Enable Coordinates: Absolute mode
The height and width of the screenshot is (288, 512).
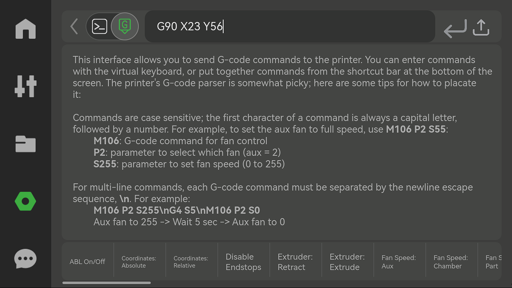(139, 262)
